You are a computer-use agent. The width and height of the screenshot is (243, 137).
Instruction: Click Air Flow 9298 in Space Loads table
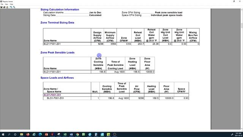pos(141,98)
